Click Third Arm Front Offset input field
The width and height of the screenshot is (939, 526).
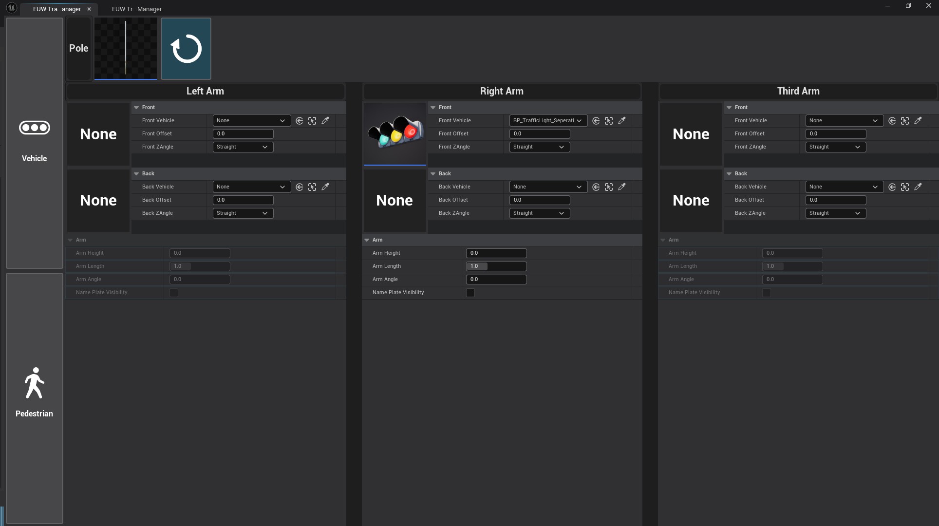tap(835, 134)
